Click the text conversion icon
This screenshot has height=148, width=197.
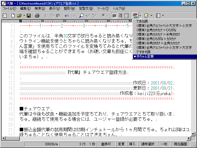point(135,16)
